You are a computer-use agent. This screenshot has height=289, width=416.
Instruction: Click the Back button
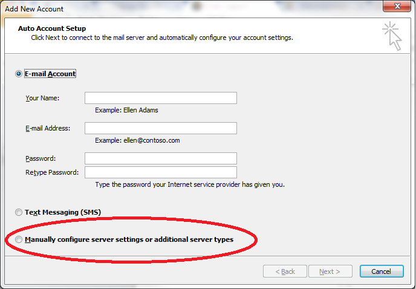(x=285, y=271)
